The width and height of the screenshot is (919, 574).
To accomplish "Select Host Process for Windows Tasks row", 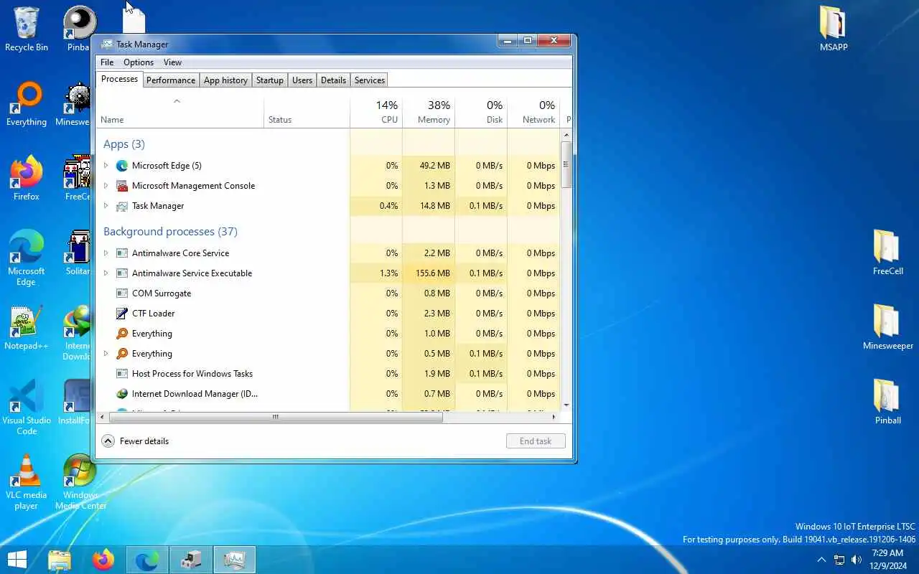I will [x=328, y=374].
